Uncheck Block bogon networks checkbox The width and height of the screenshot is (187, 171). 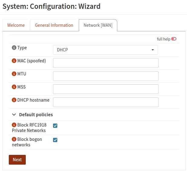(x=55, y=140)
